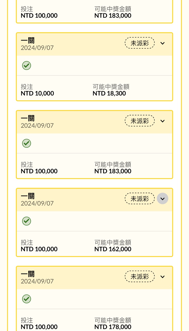The width and height of the screenshot is (189, 331).
Task: Select the 一關 title on the NTD 178,000 card
Action: click(28, 274)
